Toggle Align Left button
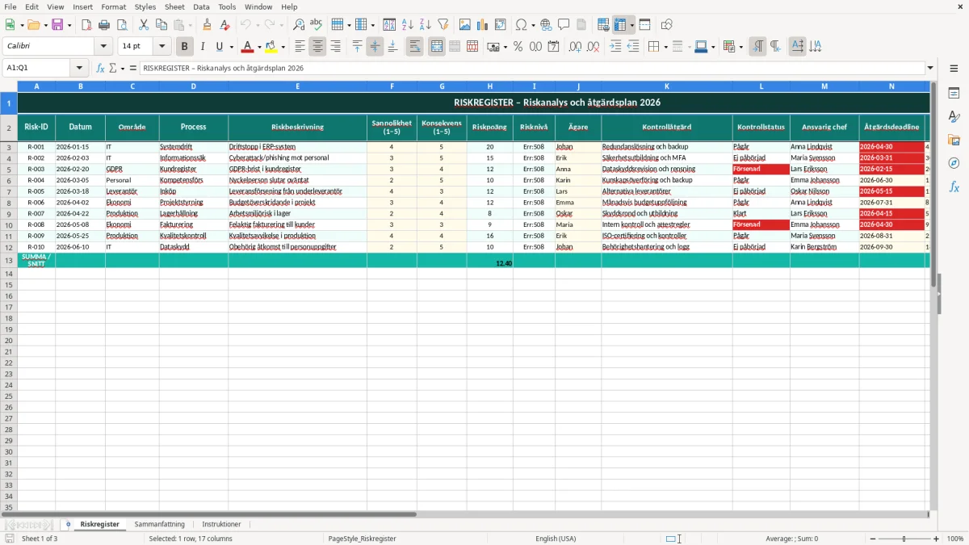The width and height of the screenshot is (969, 545). [x=300, y=47]
